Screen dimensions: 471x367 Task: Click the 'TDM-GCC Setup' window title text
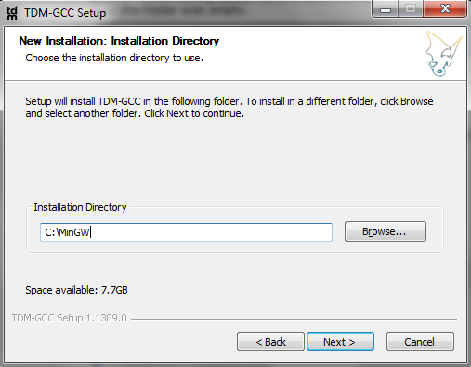[65, 13]
